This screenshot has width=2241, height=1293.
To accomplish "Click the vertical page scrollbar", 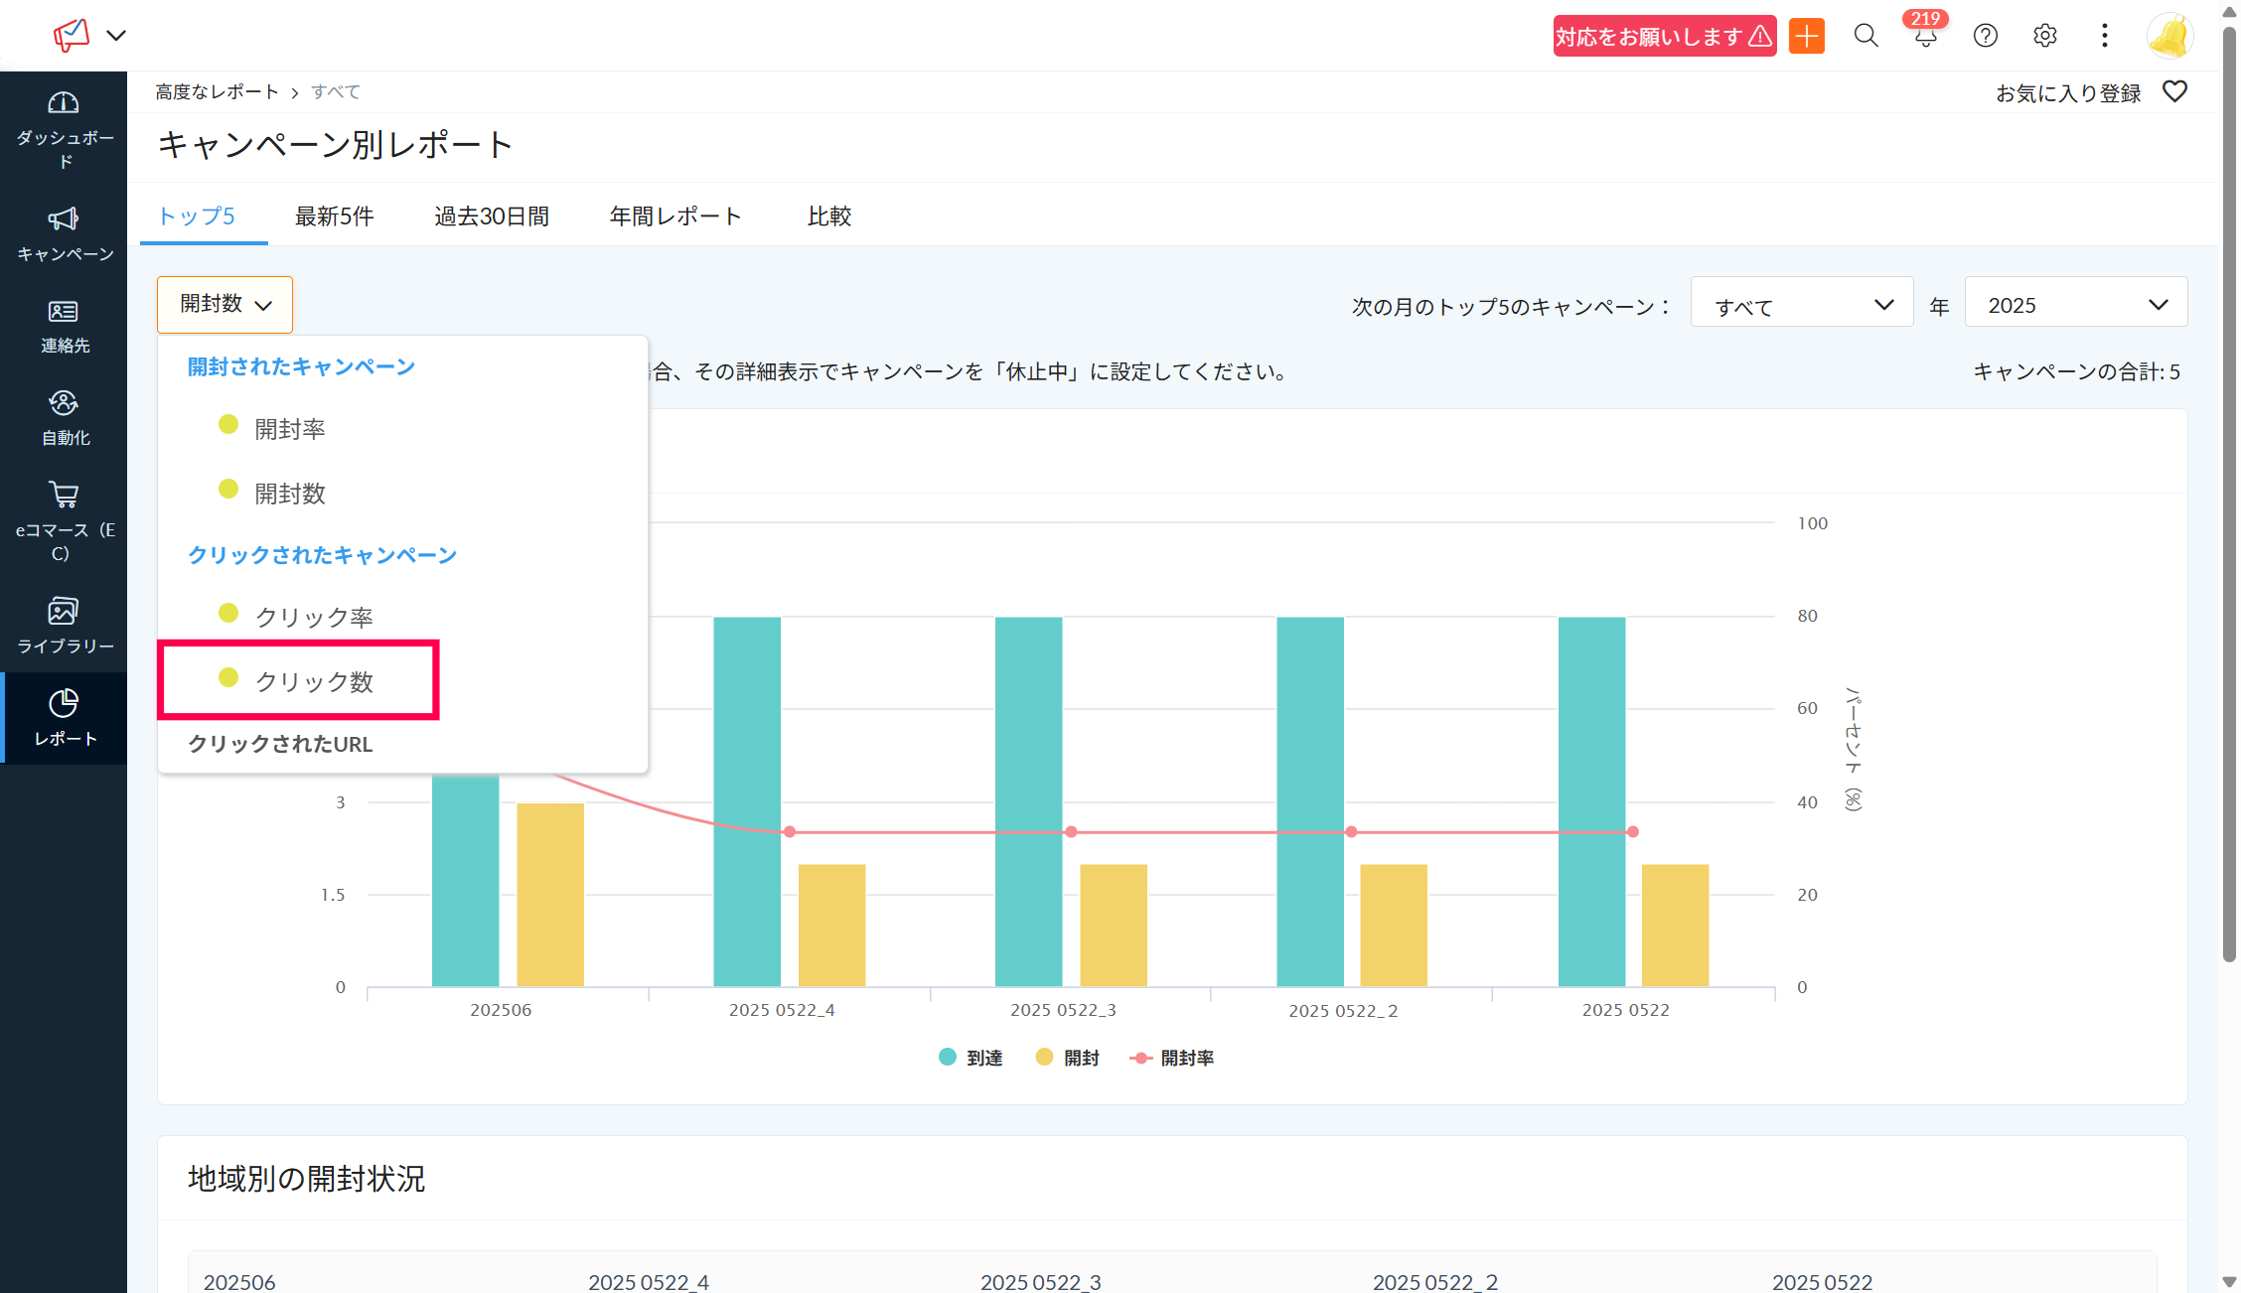I will click(2229, 497).
